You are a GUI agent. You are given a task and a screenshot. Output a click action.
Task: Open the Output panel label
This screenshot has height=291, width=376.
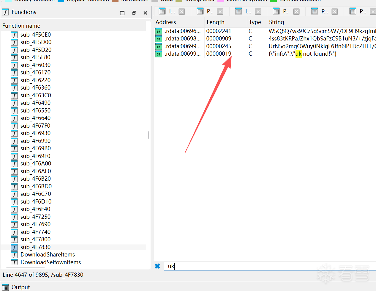[21, 287]
